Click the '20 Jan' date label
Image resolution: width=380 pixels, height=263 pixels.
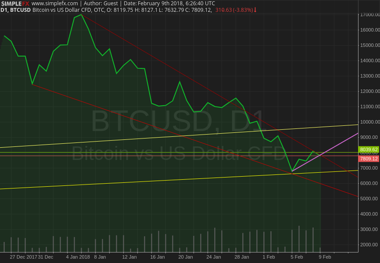(x=186, y=257)
